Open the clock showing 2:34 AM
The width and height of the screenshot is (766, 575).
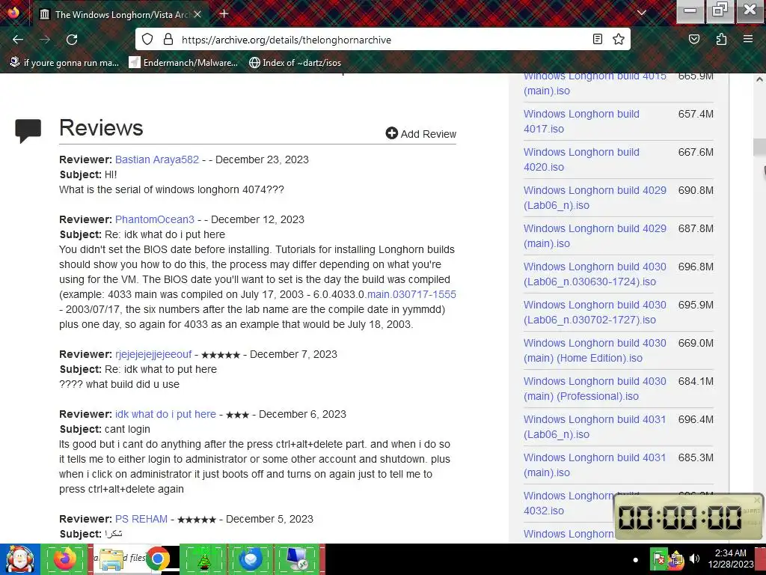pyautogui.click(x=731, y=559)
